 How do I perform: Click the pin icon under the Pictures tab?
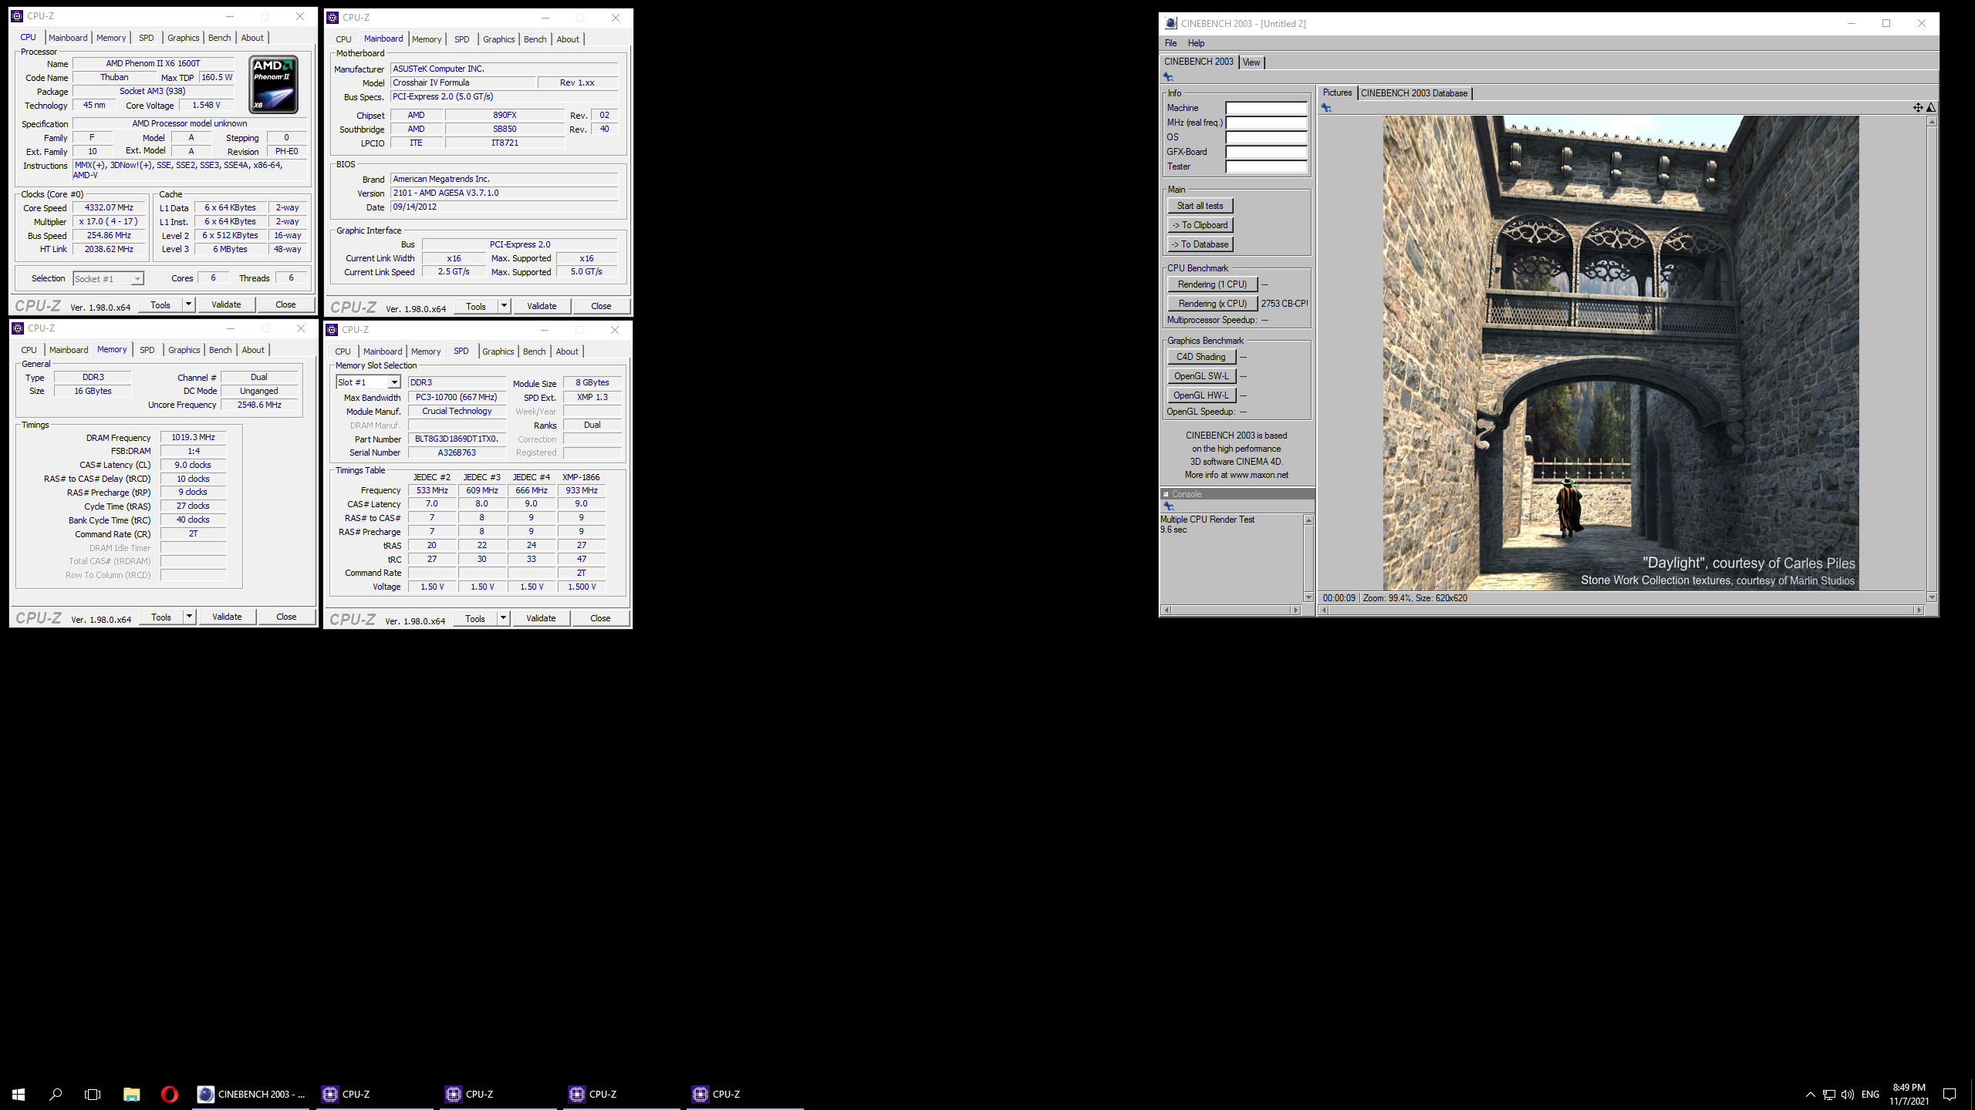click(1326, 108)
